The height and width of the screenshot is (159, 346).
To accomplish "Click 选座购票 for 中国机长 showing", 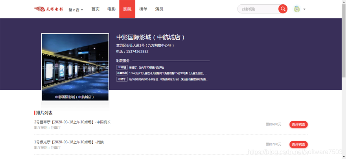I will tap(298, 124).
